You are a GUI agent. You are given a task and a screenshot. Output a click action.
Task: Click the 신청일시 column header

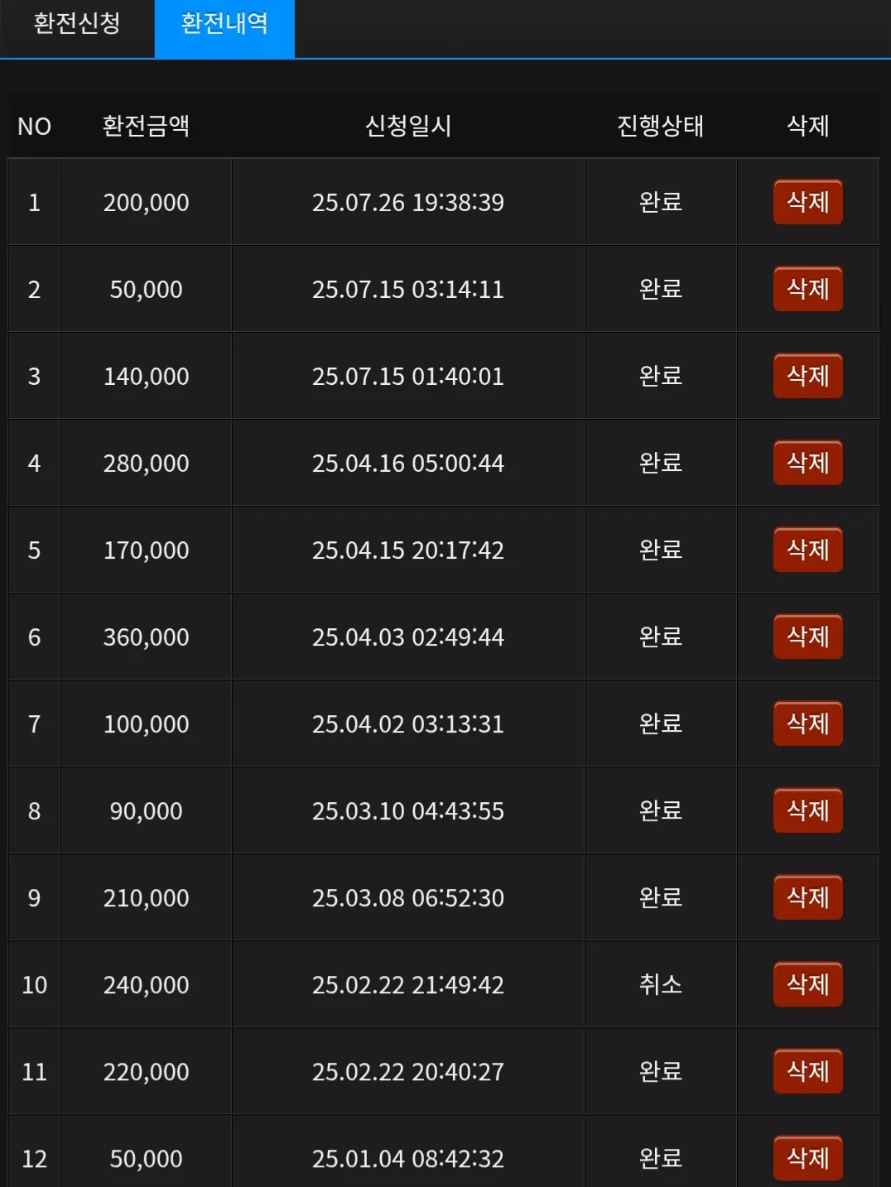click(x=408, y=126)
